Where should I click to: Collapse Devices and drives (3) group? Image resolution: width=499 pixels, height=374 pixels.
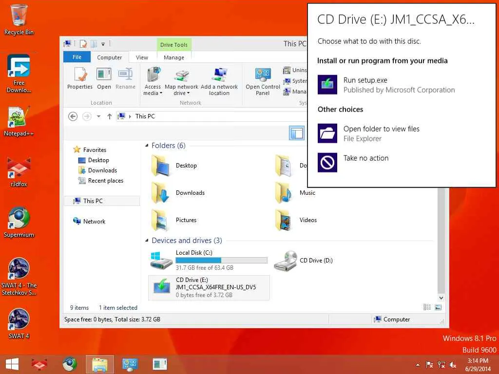pyautogui.click(x=147, y=241)
